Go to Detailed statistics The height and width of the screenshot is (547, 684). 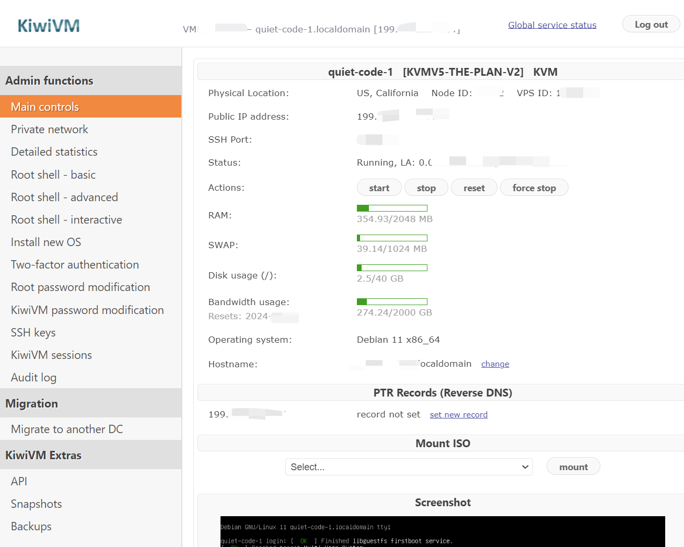54,152
